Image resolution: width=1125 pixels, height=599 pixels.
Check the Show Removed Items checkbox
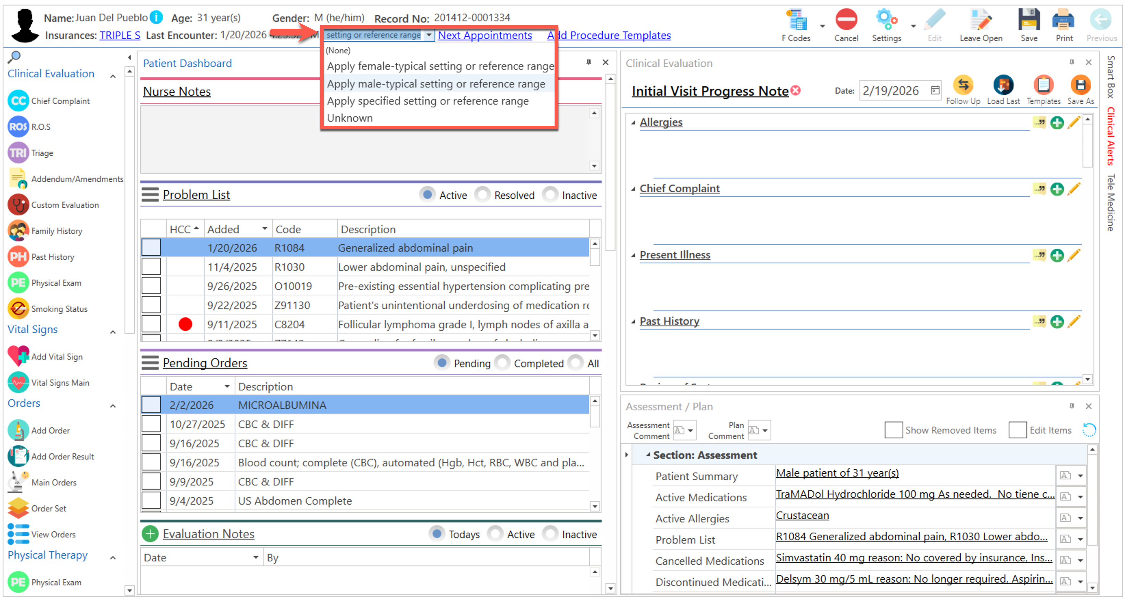click(893, 430)
